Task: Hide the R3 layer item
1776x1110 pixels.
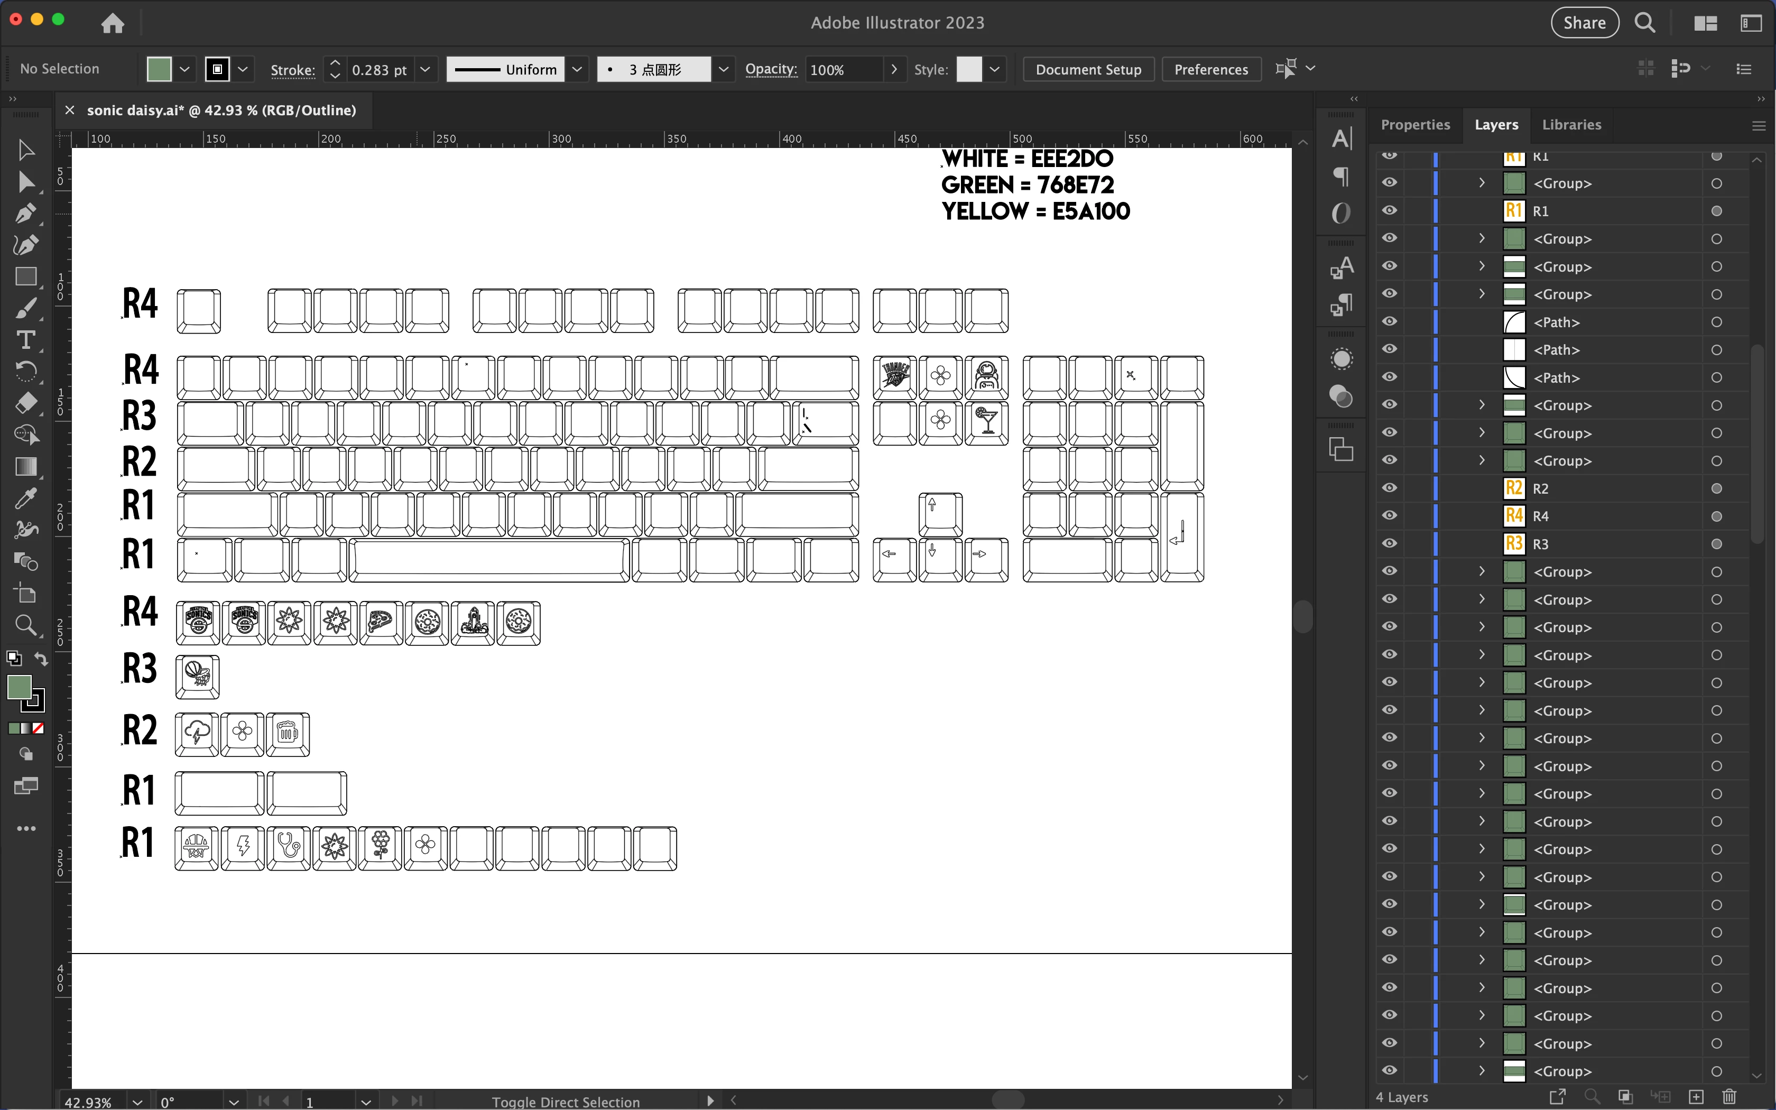Action: tap(1389, 544)
